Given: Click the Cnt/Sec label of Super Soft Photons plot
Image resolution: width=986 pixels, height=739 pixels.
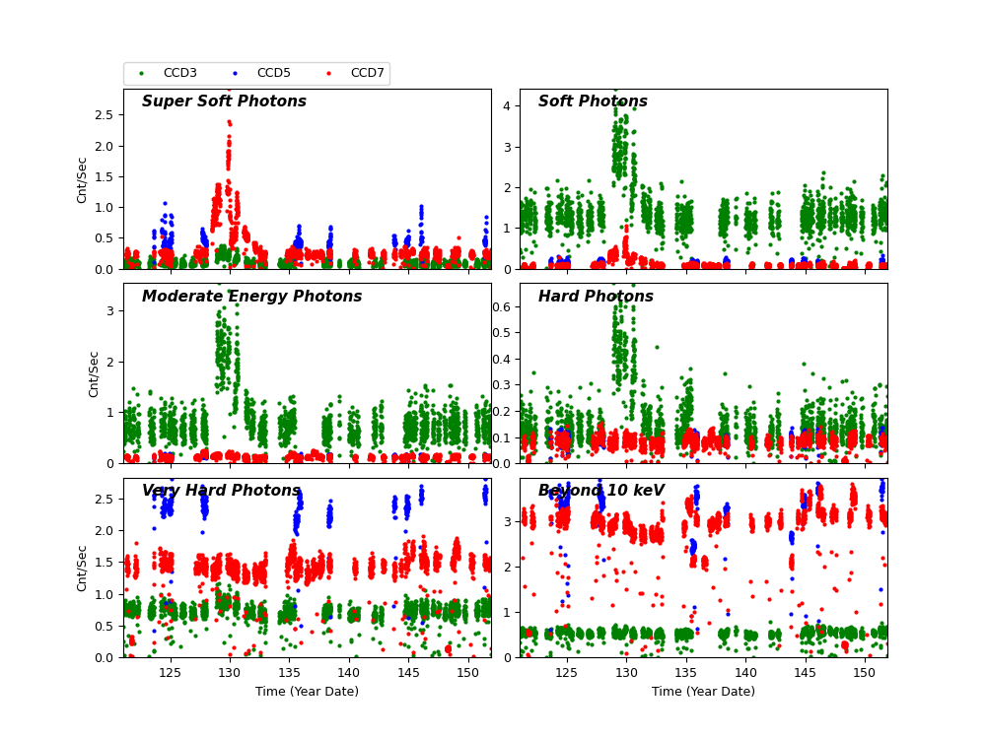Looking at the screenshot, I should click(83, 179).
